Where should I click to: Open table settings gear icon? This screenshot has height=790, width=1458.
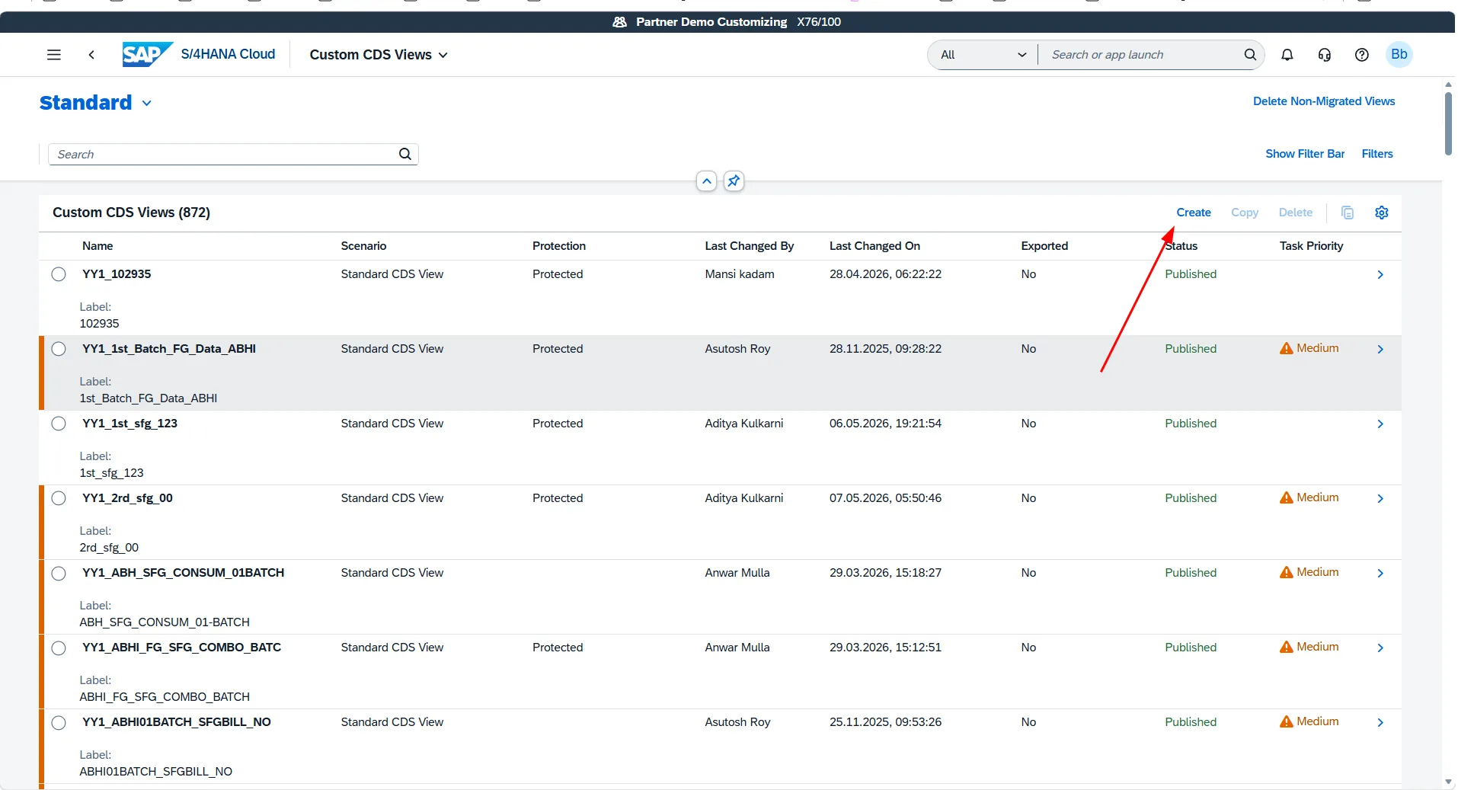(1382, 213)
